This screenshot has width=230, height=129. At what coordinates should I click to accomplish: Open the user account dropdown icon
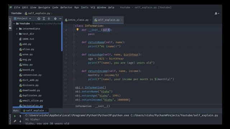pos(217,13)
